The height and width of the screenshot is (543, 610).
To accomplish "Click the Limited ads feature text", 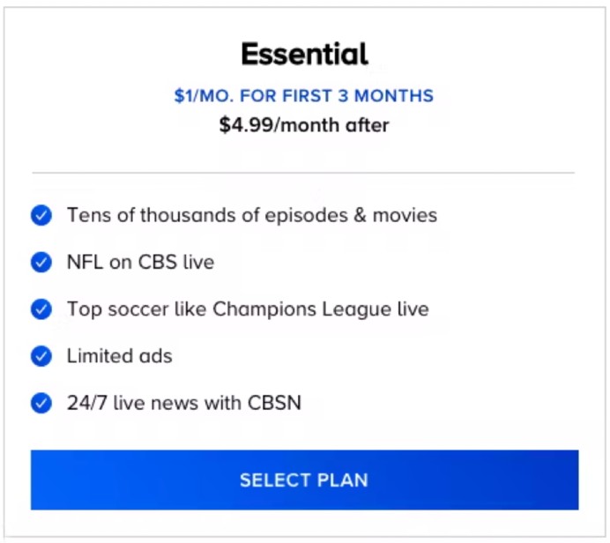I will click(x=119, y=356).
